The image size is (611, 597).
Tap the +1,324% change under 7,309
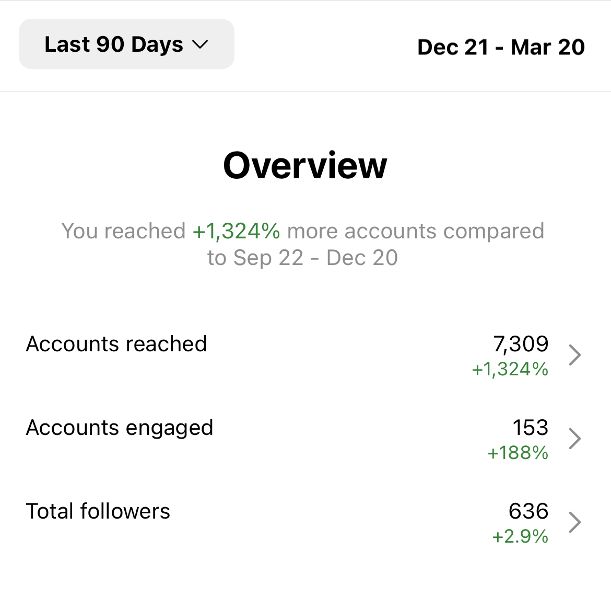click(510, 370)
